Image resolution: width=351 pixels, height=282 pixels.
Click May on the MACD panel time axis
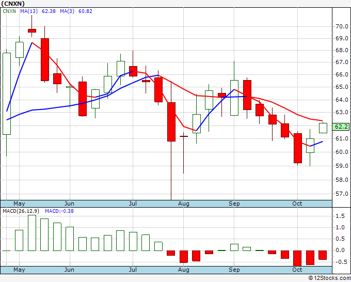point(19,270)
